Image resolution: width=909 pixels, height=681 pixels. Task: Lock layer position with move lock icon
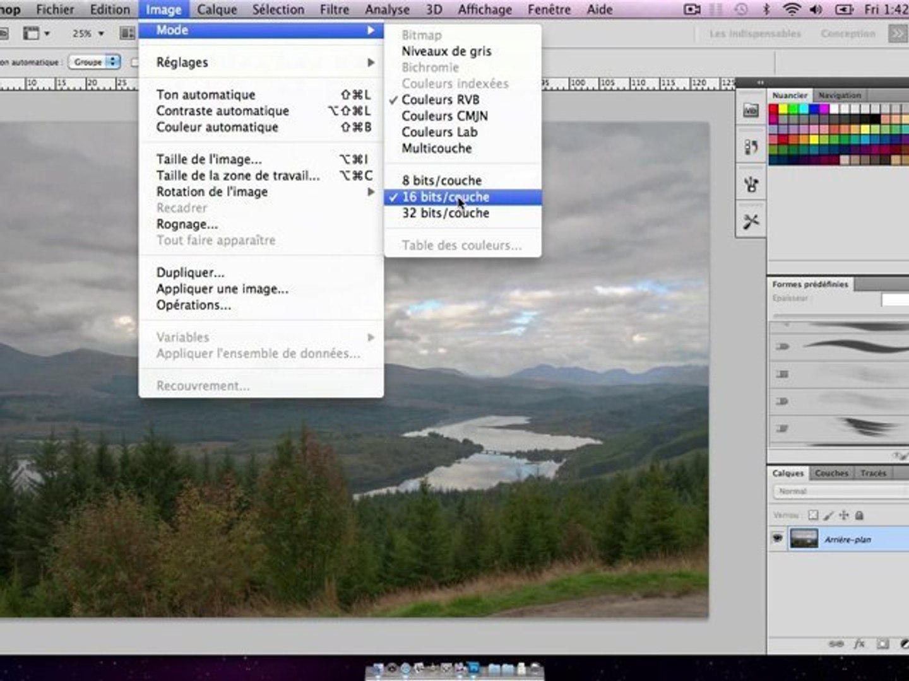(x=844, y=515)
